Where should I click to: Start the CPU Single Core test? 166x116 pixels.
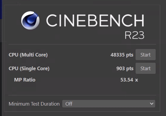145,68
